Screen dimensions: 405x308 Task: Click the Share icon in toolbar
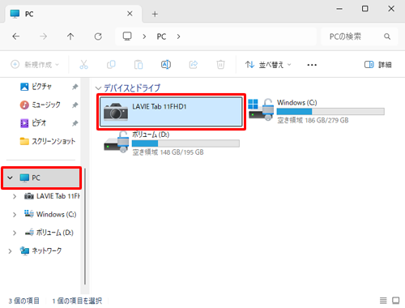click(x=194, y=65)
